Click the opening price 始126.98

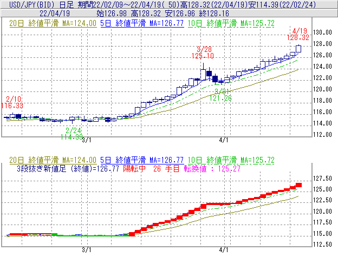(112, 14)
